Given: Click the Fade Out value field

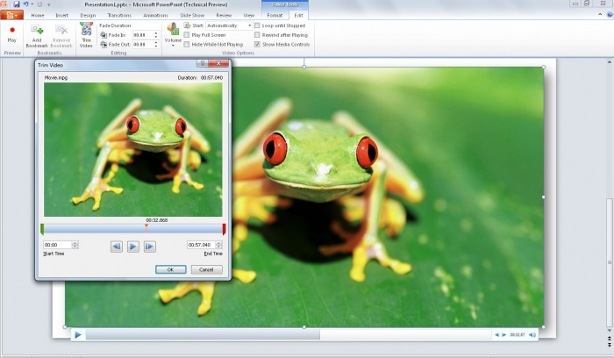Looking at the screenshot, I should click(142, 44).
